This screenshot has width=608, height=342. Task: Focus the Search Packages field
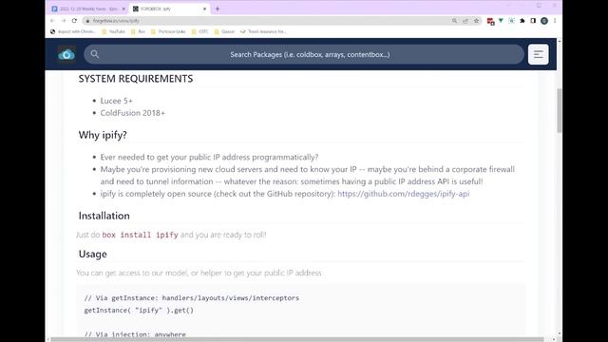point(304,54)
